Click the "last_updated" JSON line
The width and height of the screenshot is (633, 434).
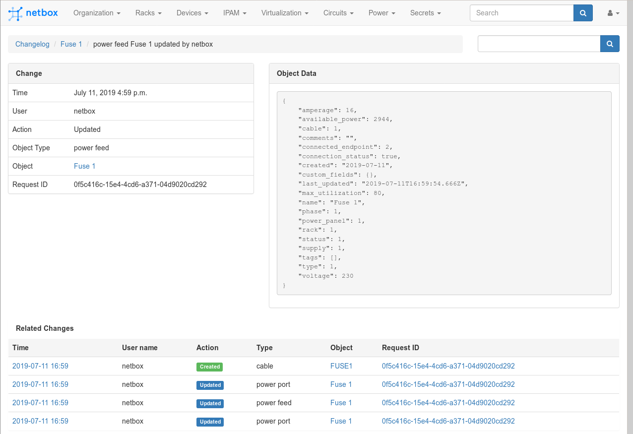click(x=383, y=184)
